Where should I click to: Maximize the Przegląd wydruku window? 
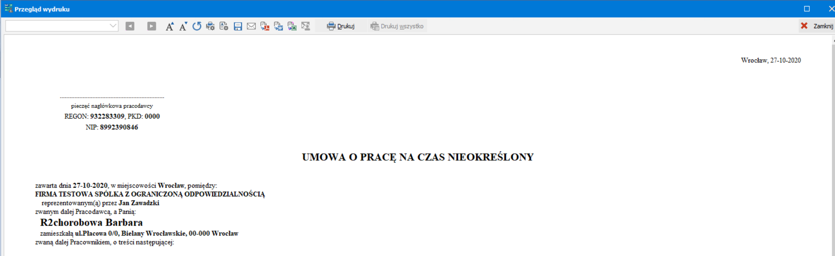[807, 9]
